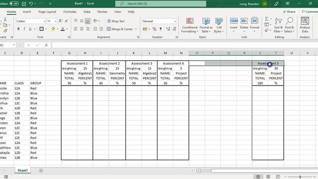Click the Clear eraser icon

click(x=267, y=30)
